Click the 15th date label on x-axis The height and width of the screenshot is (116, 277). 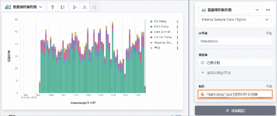pyautogui.click(x=113, y=95)
